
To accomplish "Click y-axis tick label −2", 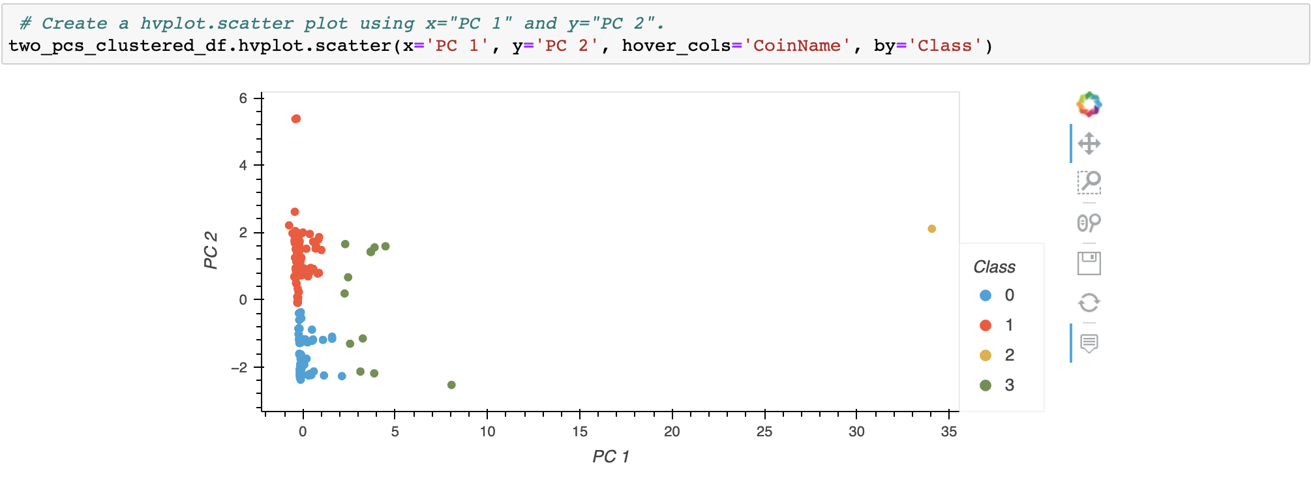I will 239,368.
